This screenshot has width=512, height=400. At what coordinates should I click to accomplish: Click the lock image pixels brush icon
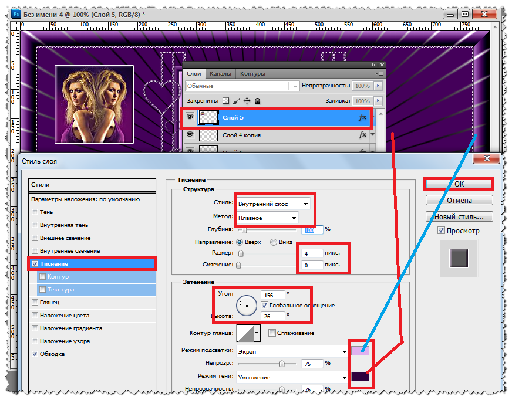click(237, 101)
